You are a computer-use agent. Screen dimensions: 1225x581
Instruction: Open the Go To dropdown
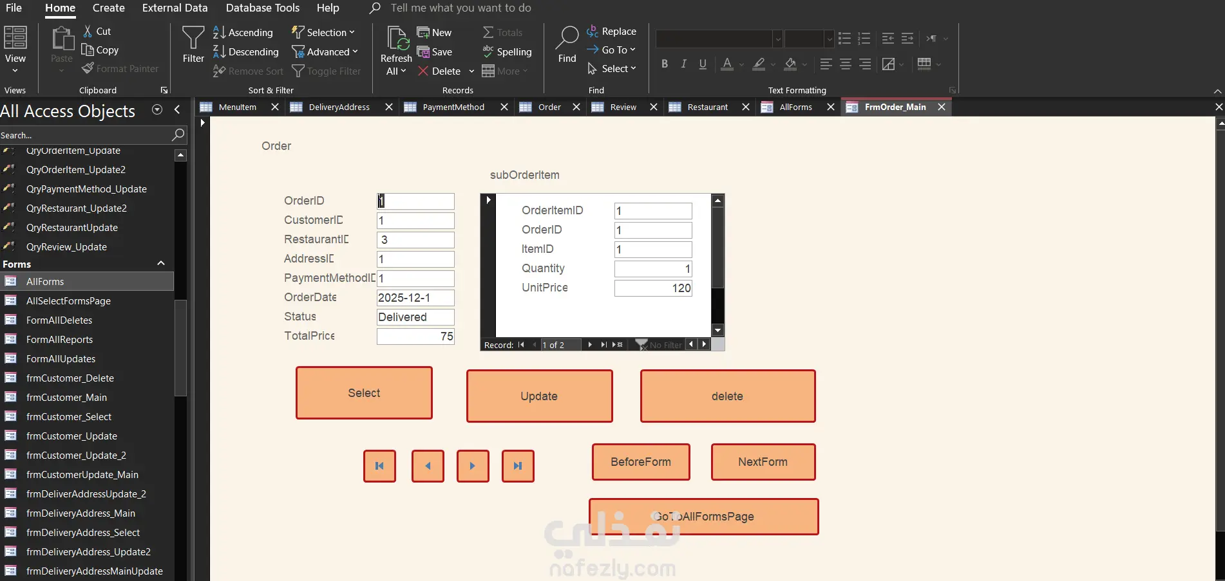coord(611,50)
